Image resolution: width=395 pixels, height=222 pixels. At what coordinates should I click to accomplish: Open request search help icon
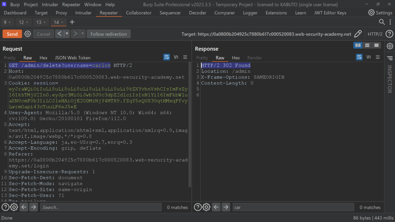(5, 207)
